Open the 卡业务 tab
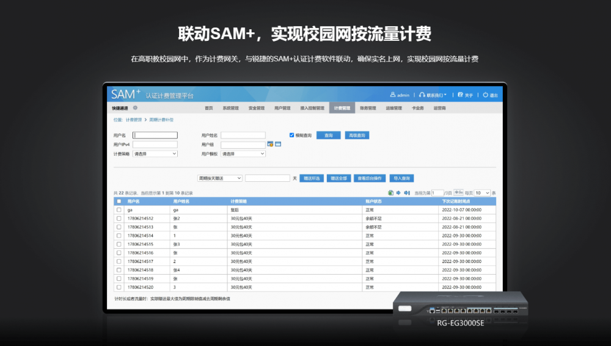611x346 pixels. [x=418, y=108]
